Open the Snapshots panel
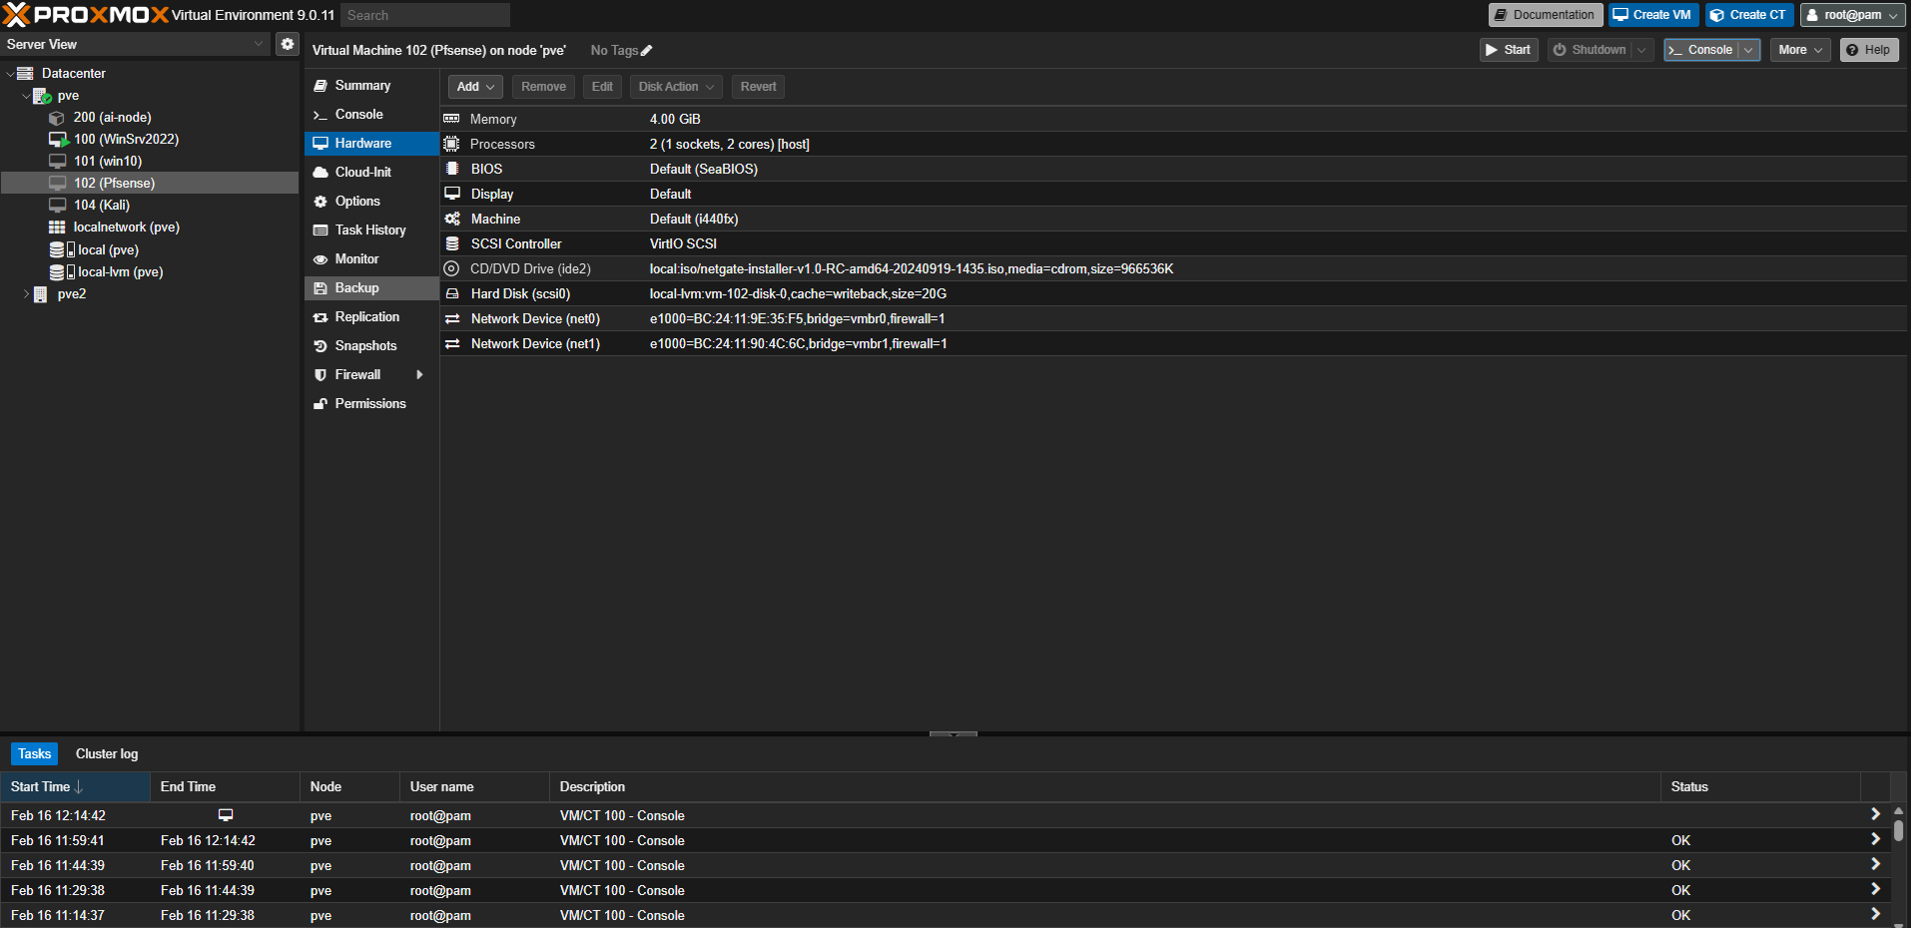The width and height of the screenshot is (1911, 928). [x=364, y=345]
